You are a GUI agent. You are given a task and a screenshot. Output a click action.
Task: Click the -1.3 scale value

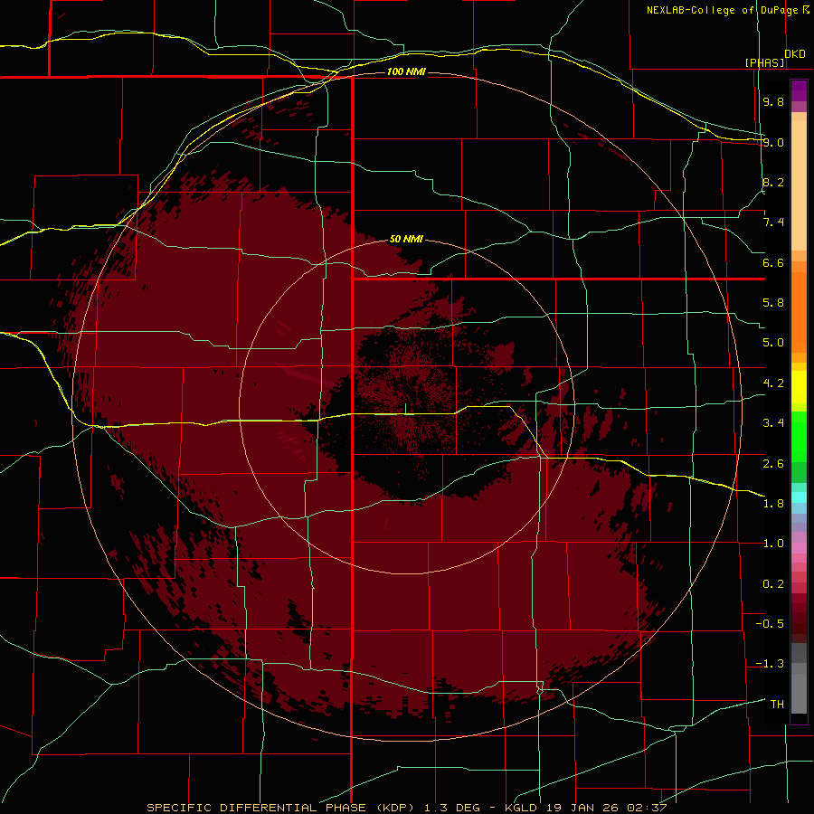click(770, 664)
